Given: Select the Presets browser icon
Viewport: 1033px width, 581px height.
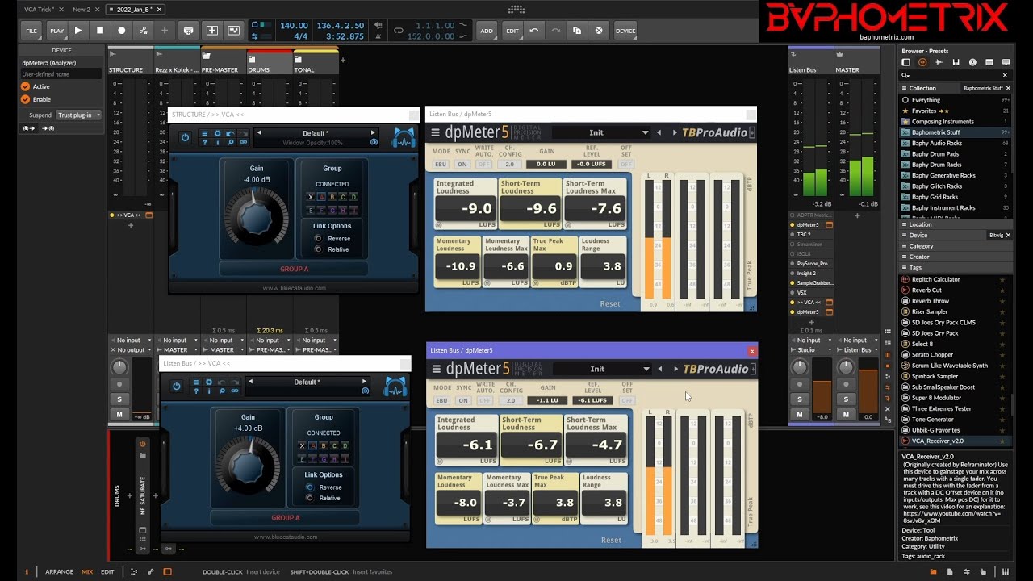Looking at the screenshot, I should (x=922, y=62).
